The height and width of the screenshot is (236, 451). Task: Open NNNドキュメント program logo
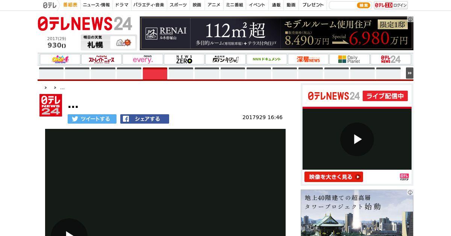pos(267,59)
